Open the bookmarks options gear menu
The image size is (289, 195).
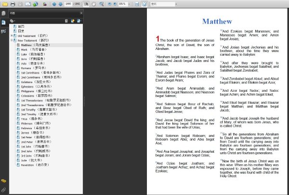click(x=13, y=21)
